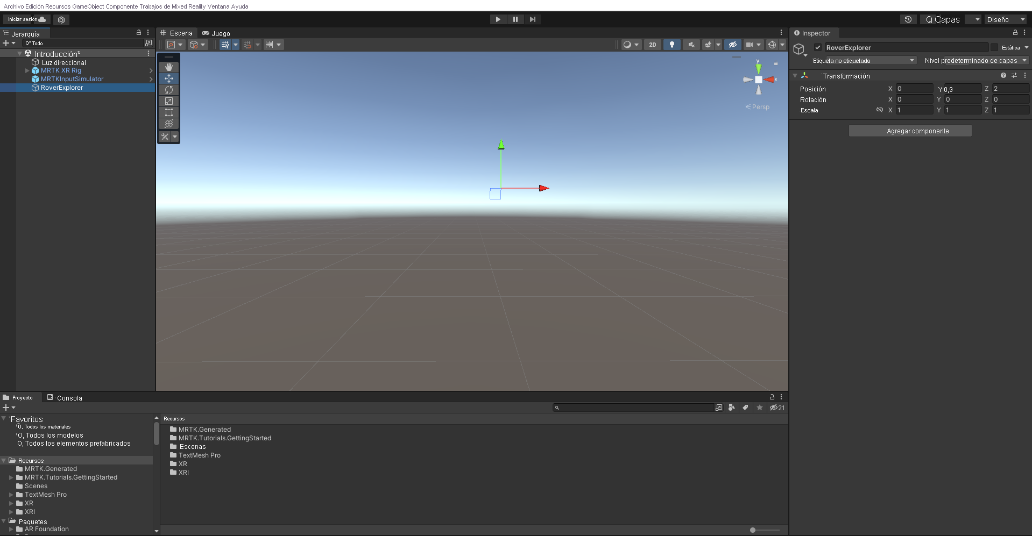This screenshot has width=1032, height=536.
Task: Search by type in Project panel
Action: 732,408
